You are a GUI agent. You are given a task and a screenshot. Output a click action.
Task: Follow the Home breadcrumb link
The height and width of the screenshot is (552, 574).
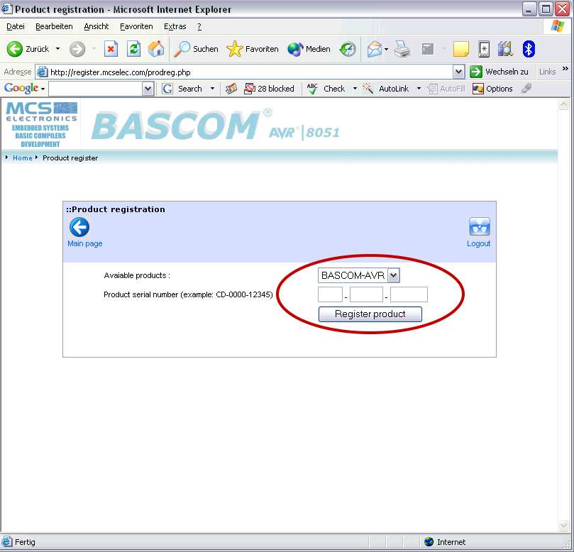[22, 158]
